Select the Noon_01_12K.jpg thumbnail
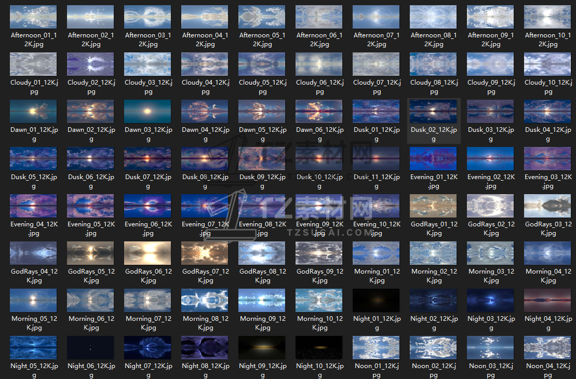 [376, 347]
